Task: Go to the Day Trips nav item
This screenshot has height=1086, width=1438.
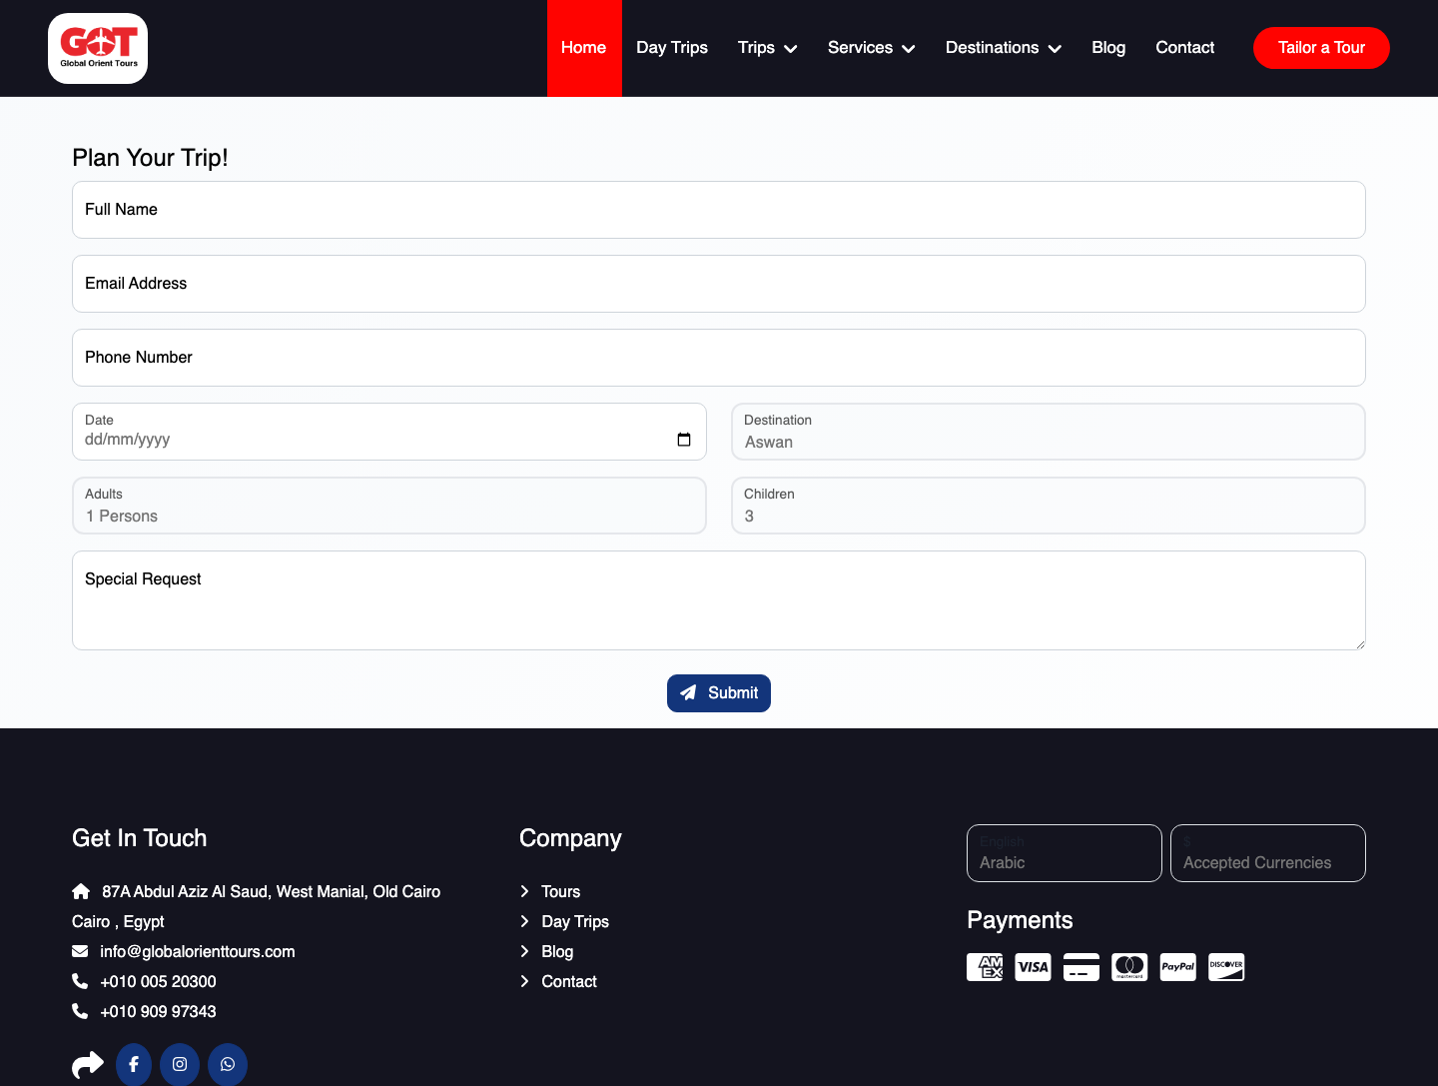Action: click(x=672, y=48)
